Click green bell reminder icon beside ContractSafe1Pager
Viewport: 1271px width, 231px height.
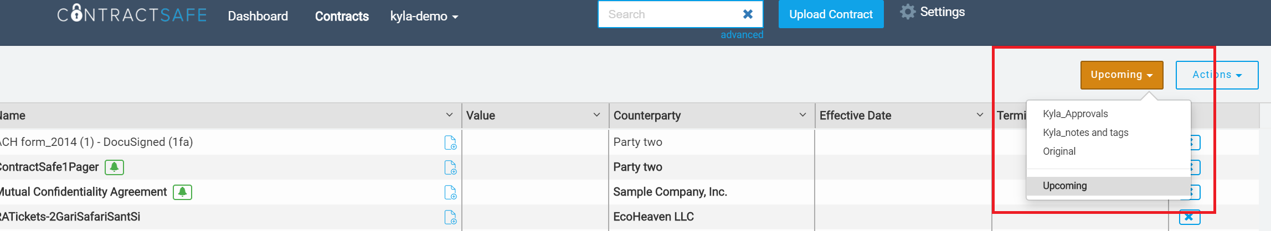(x=114, y=167)
